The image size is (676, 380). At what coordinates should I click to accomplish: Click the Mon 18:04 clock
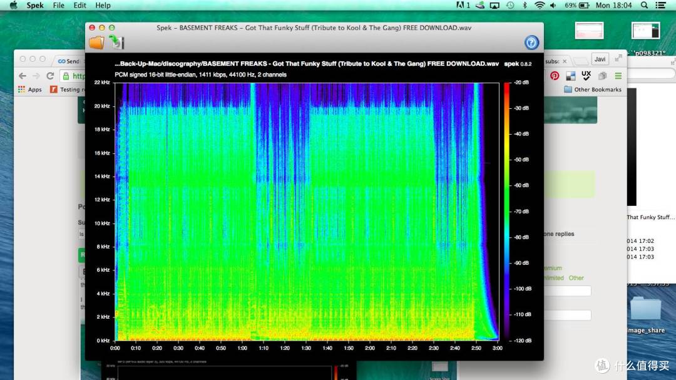[613, 5]
